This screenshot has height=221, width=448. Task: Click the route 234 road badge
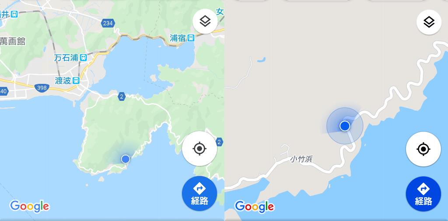click(108, 23)
